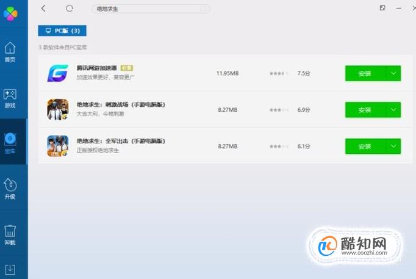Install 绝地求生:刺激战场
The width and height of the screenshot is (416, 279).
pyautogui.click(x=365, y=110)
